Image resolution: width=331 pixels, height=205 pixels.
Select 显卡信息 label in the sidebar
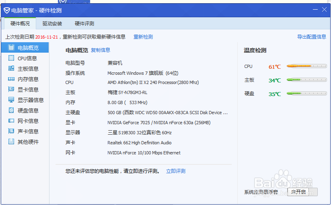[x=28, y=90]
